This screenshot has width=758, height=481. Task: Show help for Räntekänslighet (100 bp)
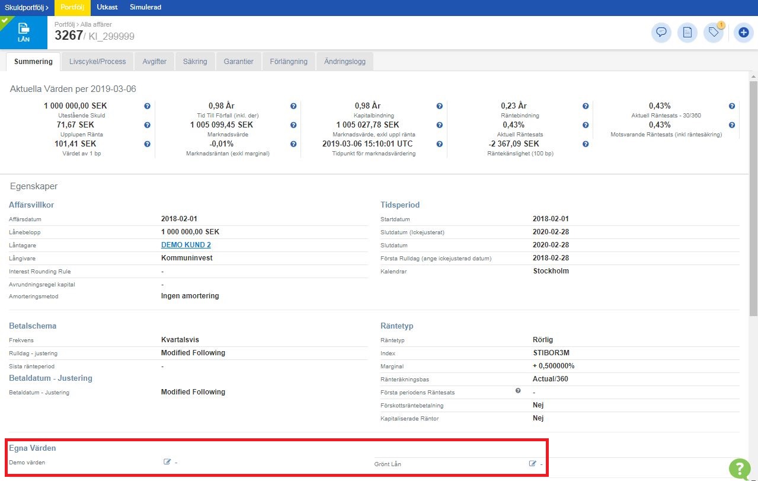(586, 144)
